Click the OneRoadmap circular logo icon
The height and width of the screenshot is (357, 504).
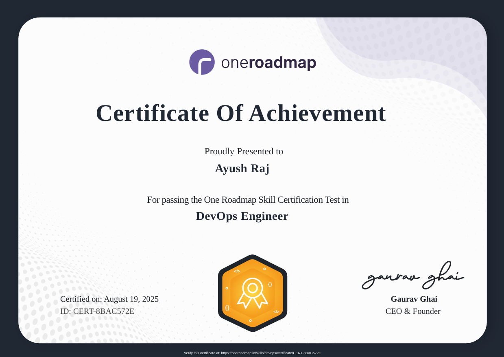(202, 62)
